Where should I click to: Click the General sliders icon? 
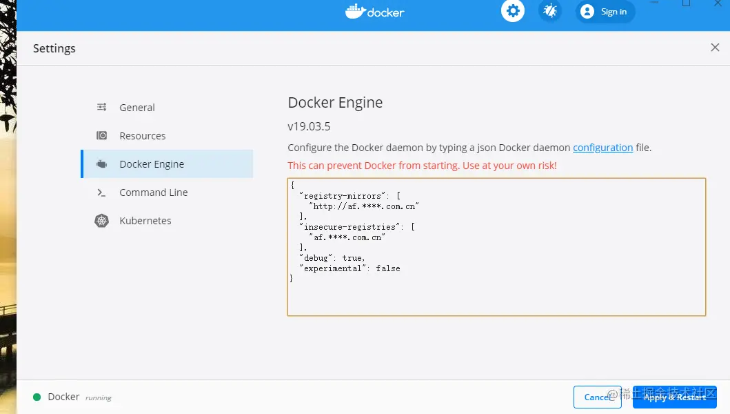point(101,107)
